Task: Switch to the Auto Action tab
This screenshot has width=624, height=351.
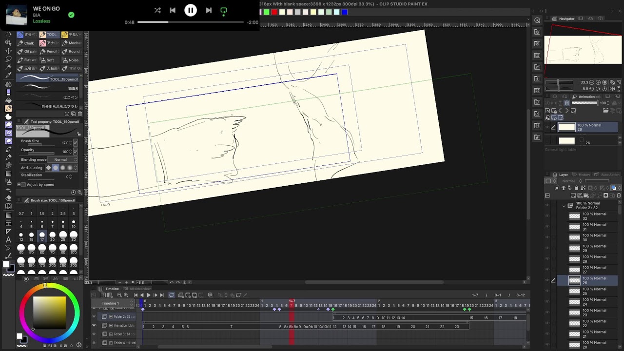Action: pyautogui.click(x=607, y=175)
